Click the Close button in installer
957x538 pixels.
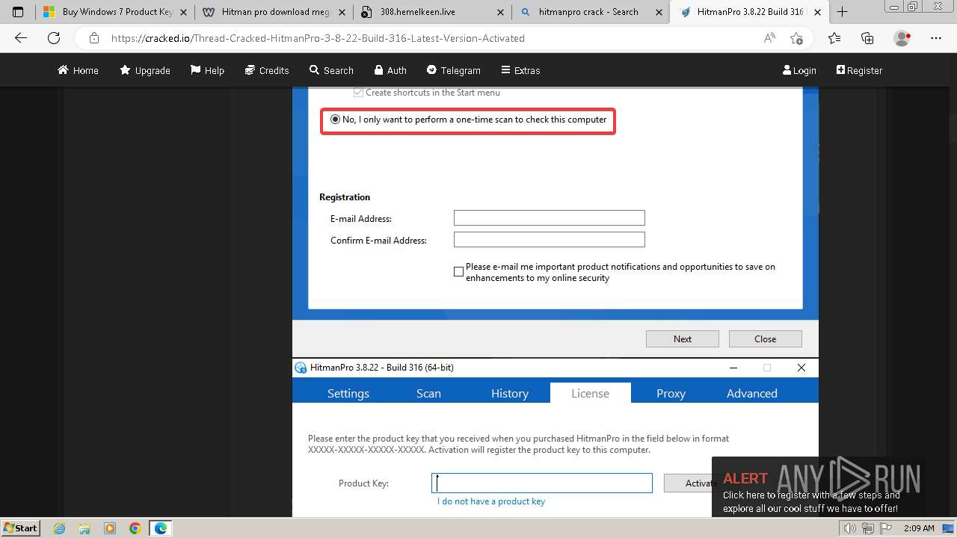766,338
